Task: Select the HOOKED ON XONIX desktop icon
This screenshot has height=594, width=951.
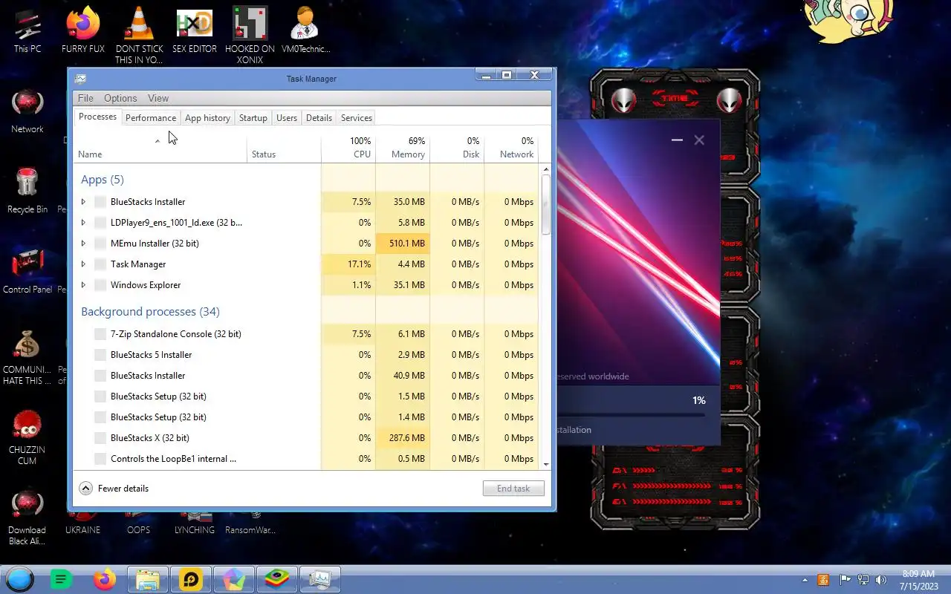Action: click(x=250, y=34)
